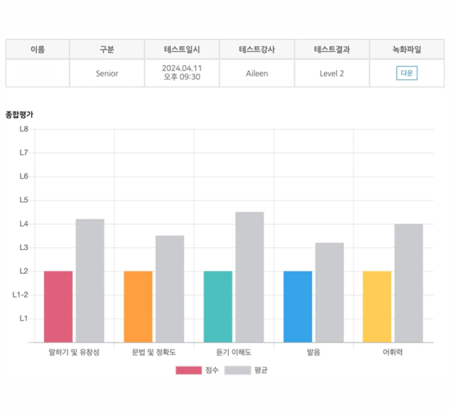
Task: Click the L4 axis label
Action: point(24,224)
